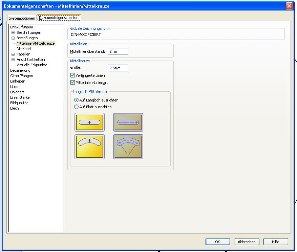Image resolution: width=297 pixels, height=252 pixels.
Task: Expand the Bemaßungen tree node
Action: click(x=13, y=38)
